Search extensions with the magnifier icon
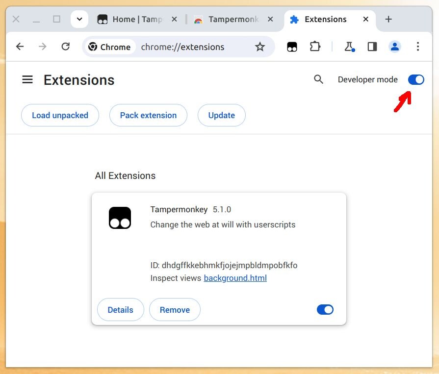The width and height of the screenshot is (439, 374). pyautogui.click(x=318, y=79)
